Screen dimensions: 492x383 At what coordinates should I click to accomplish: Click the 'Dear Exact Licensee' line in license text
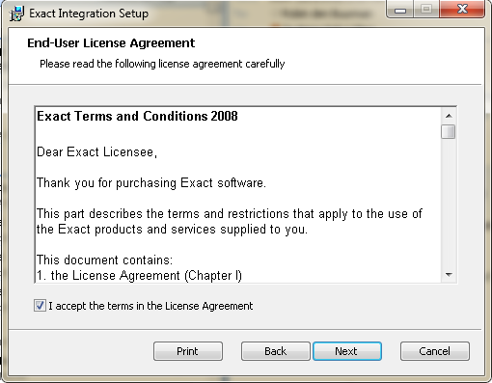point(96,152)
